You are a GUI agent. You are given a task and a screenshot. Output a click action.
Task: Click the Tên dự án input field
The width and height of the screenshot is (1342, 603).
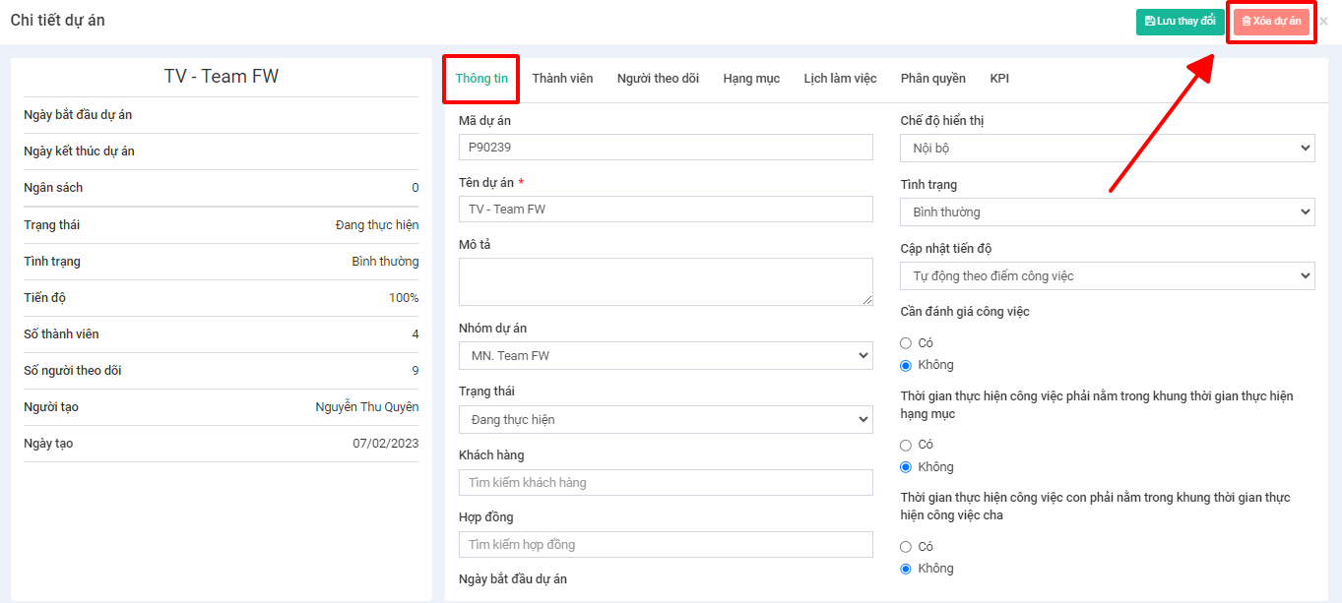point(666,209)
